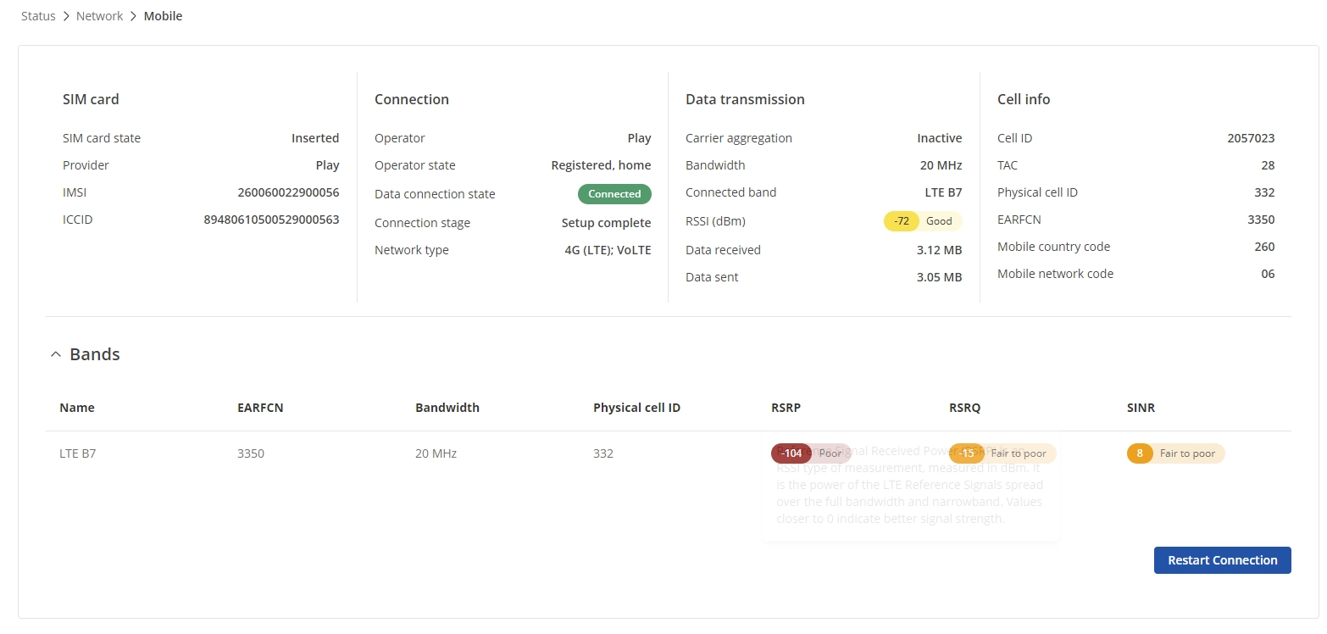
Task: Click the IMSI number value
Action: coord(288,192)
